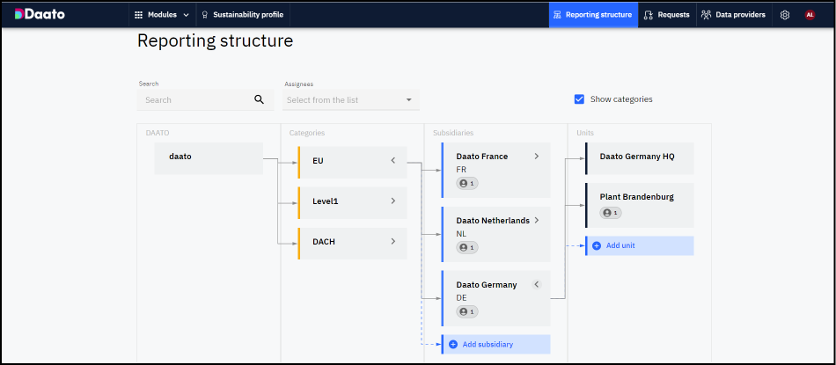Click the user avatar in top bar
The width and height of the screenshot is (836, 365).
tap(810, 15)
